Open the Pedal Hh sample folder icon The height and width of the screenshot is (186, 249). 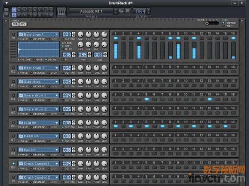(21, 136)
